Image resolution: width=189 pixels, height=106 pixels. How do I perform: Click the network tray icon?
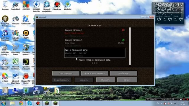click(x=175, y=103)
